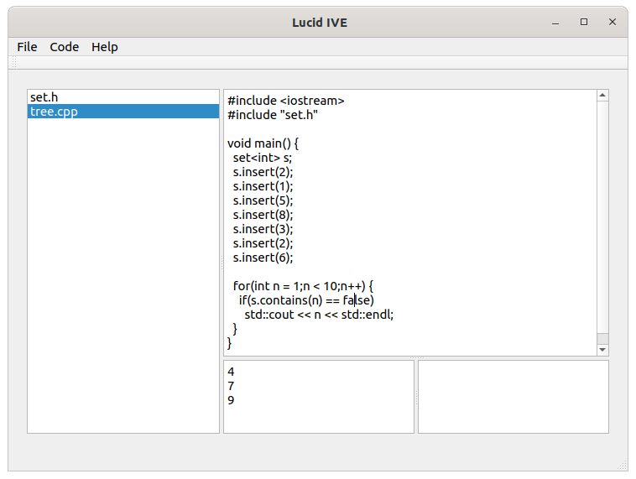Image resolution: width=636 pixels, height=479 pixels.
Task: Select tree.cpp in the file list
Action: point(123,112)
